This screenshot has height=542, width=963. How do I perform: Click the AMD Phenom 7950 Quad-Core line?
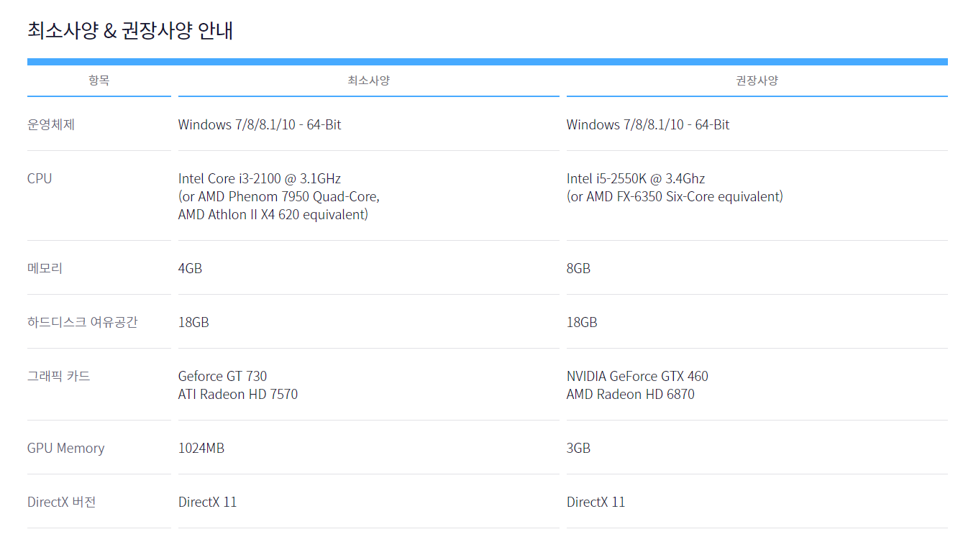click(279, 196)
